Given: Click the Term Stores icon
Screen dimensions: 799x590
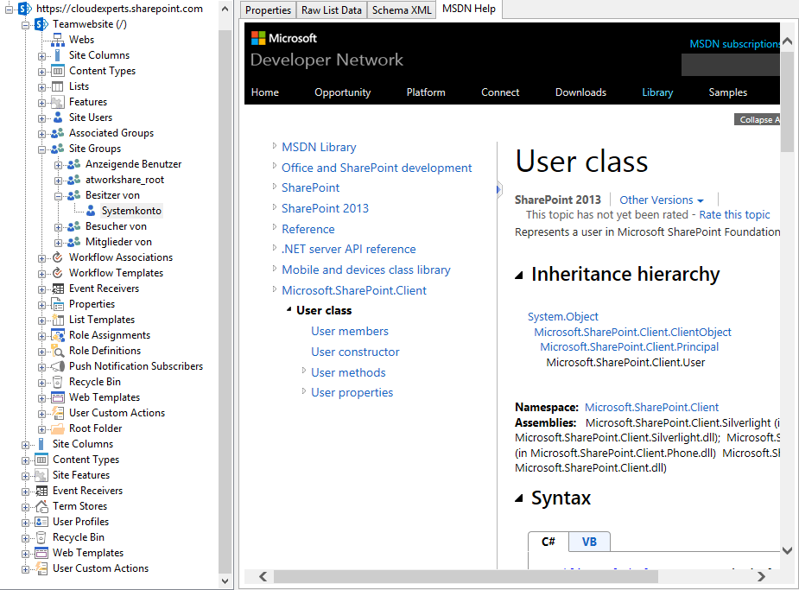Looking at the screenshot, I should point(41,506).
